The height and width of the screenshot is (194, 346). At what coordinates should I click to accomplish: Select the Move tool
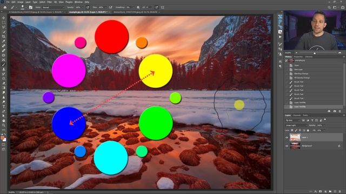click(x=4, y=18)
